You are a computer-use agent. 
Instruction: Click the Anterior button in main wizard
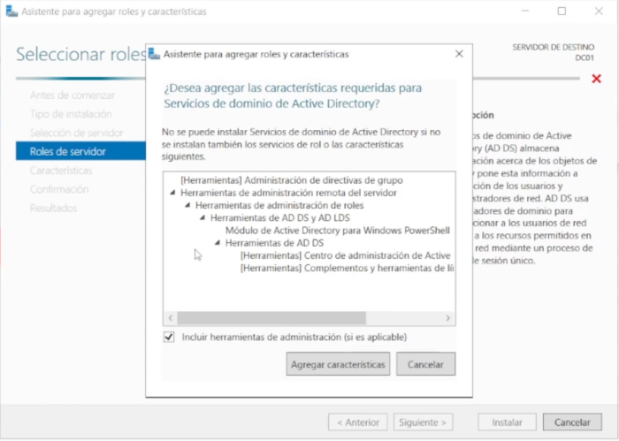tap(357, 422)
